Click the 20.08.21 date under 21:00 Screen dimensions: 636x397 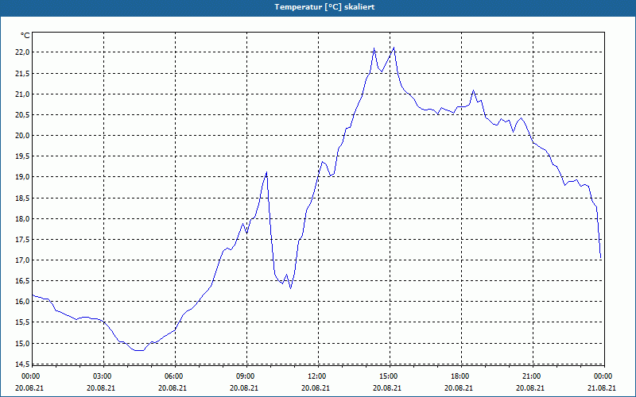(530, 387)
